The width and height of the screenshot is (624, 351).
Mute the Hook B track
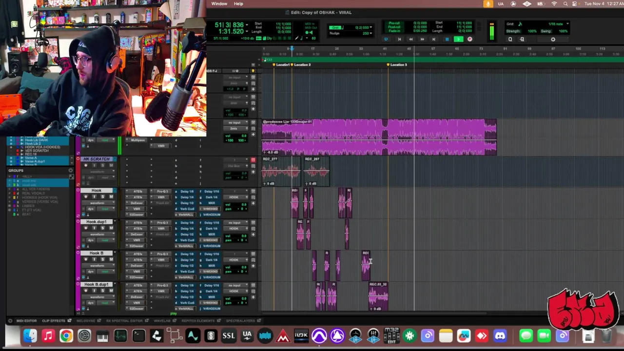click(x=111, y=259)
